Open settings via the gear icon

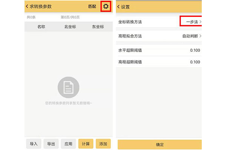point(106,6)
